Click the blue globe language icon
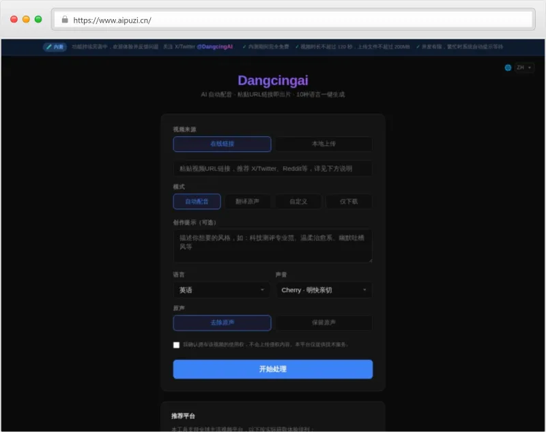Image resolution: width=546 pixels, height=432 pixels. point(508,68)
